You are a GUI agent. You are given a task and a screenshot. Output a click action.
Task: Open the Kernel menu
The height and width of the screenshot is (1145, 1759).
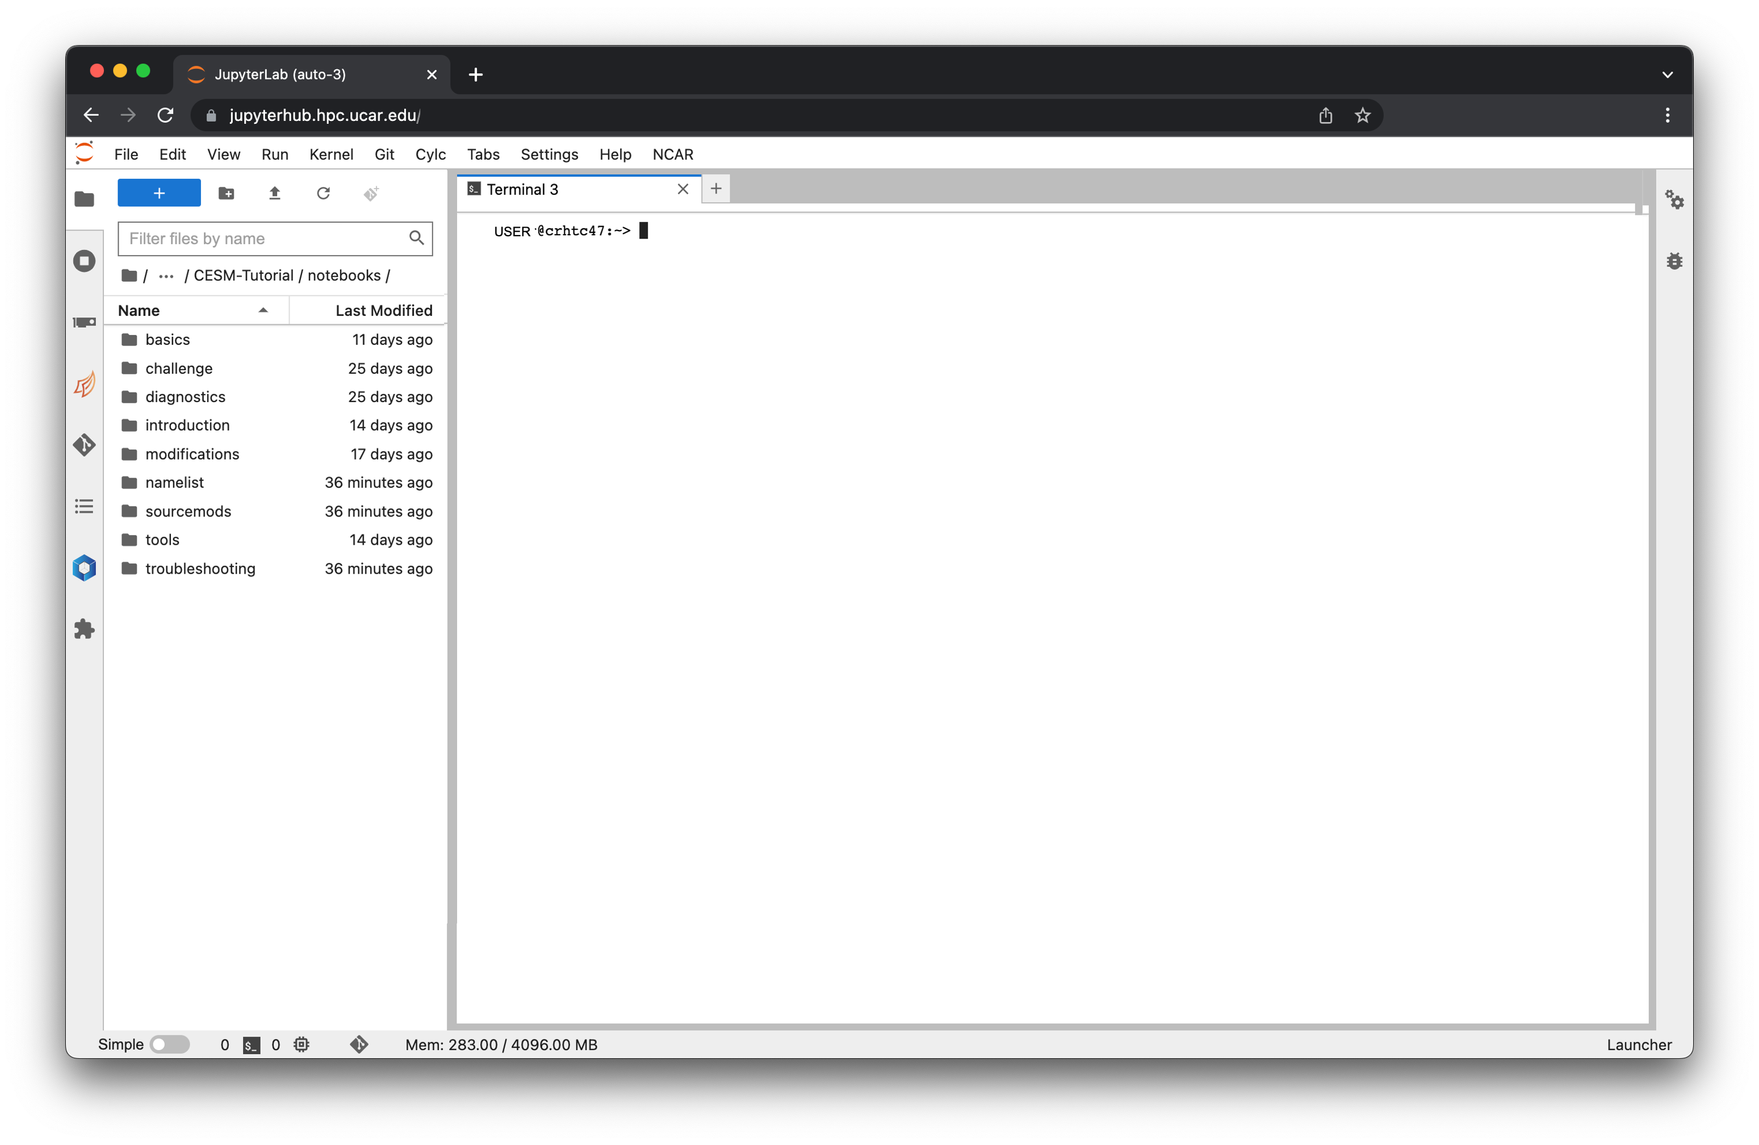pos(331,154)
